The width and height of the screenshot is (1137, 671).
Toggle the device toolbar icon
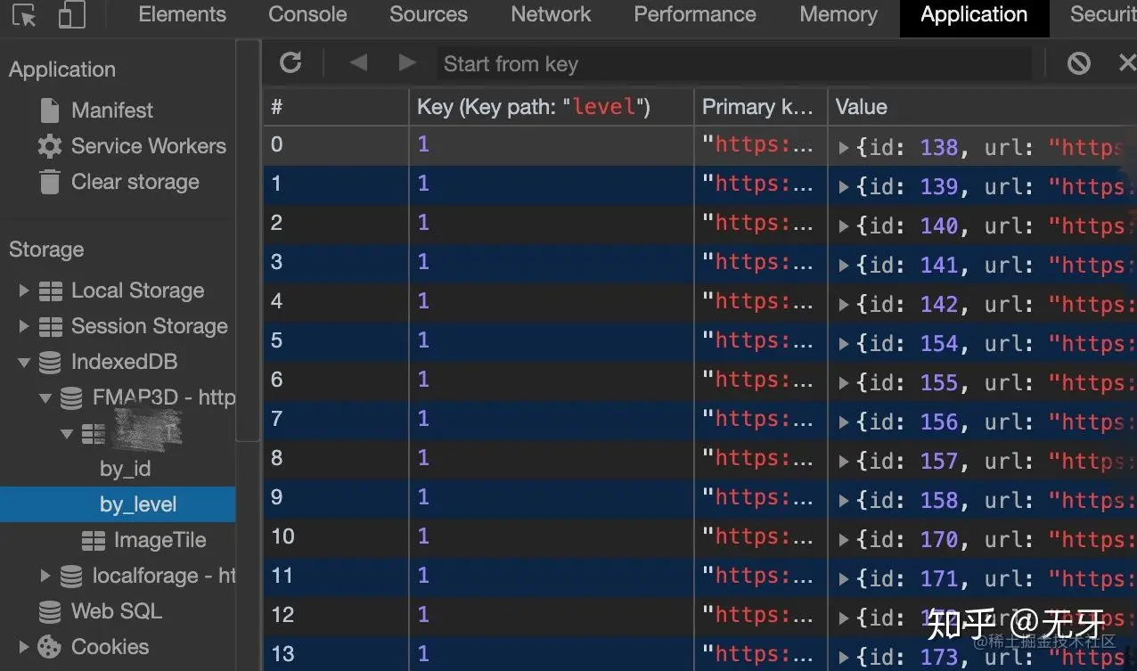click(x=71, y=14)
